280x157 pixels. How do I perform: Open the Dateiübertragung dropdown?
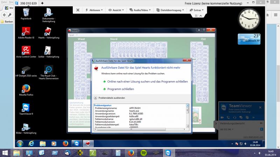[170, 10]
